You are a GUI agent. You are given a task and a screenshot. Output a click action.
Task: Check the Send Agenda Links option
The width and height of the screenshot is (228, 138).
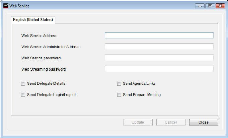point(119,84)
